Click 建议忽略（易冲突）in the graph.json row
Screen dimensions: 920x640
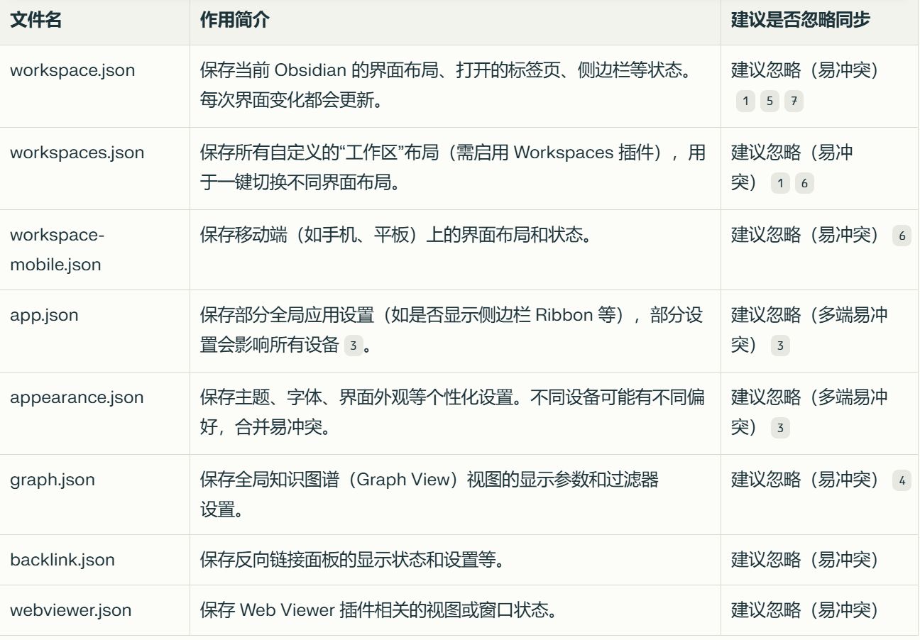coord(805,480)
